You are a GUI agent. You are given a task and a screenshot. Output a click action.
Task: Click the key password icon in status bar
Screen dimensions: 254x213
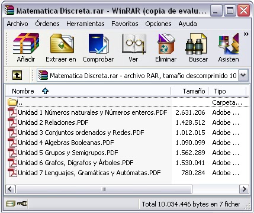(x=21, y=203)
